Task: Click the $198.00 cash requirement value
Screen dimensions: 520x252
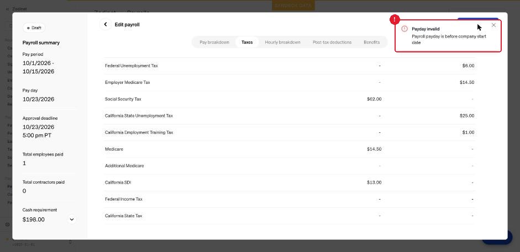Action: point(34,219)
